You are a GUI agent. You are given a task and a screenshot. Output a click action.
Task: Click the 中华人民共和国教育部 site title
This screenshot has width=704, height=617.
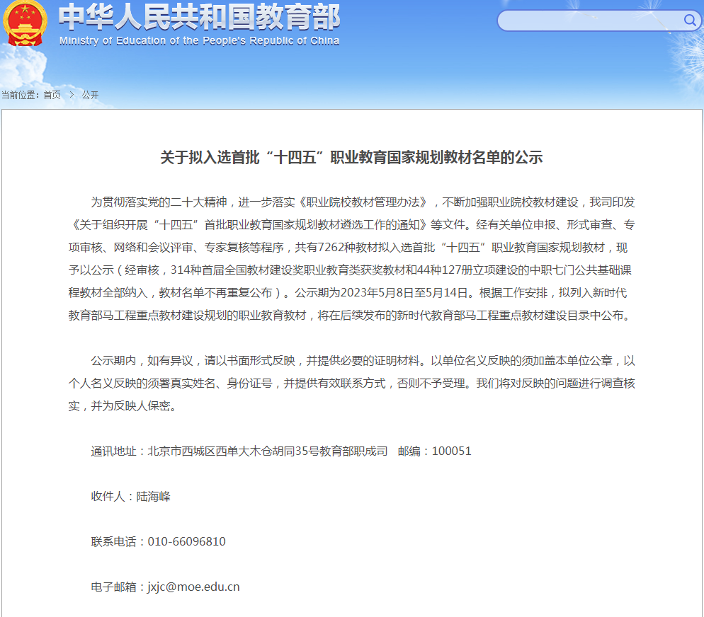coord(199,17)
